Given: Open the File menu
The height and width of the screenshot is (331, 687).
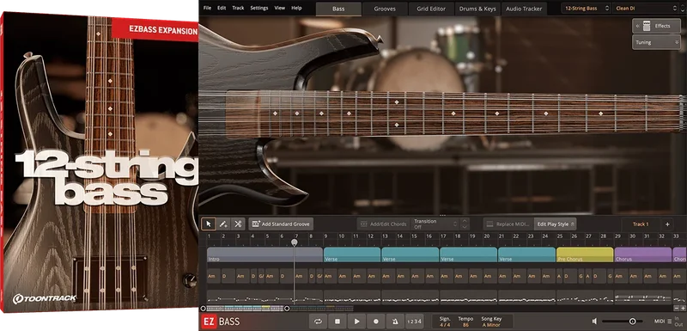Looking at the screenshot, I should [207, 8].
